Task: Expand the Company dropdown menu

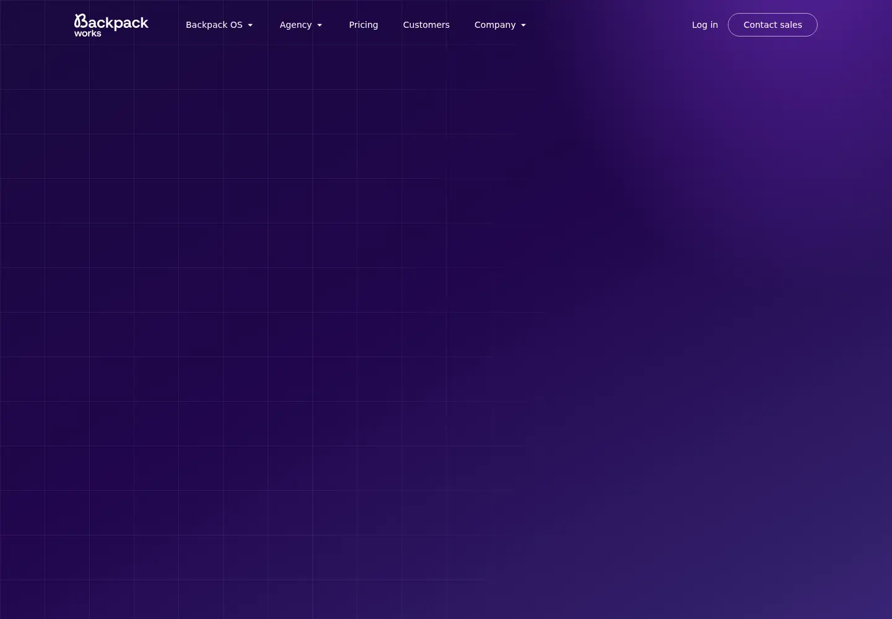Action: click(501, 25)
